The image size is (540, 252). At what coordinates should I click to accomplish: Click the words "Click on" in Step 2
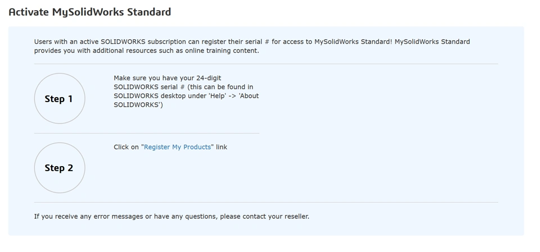coord(126,147)
